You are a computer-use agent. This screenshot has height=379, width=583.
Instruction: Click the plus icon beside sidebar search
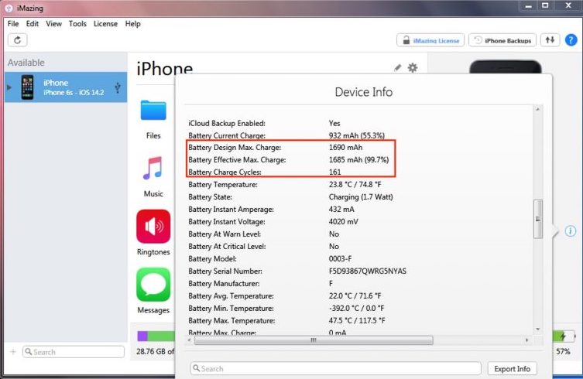[x=12, y=352]
